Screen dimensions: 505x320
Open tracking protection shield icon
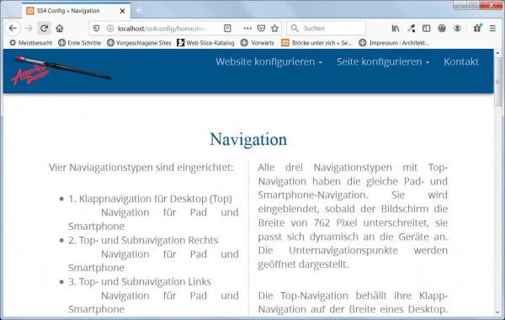(96, 29)
